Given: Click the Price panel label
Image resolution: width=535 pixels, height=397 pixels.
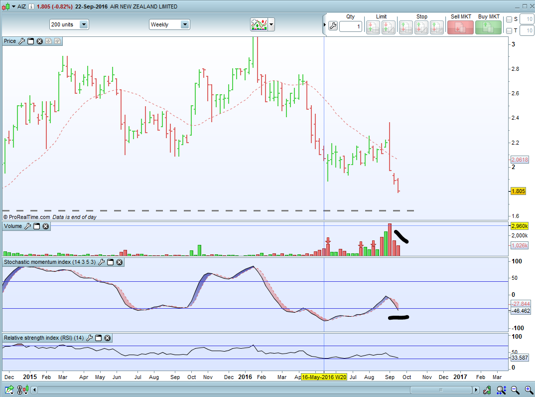Looking at the screenshot, I should [10, 41].
